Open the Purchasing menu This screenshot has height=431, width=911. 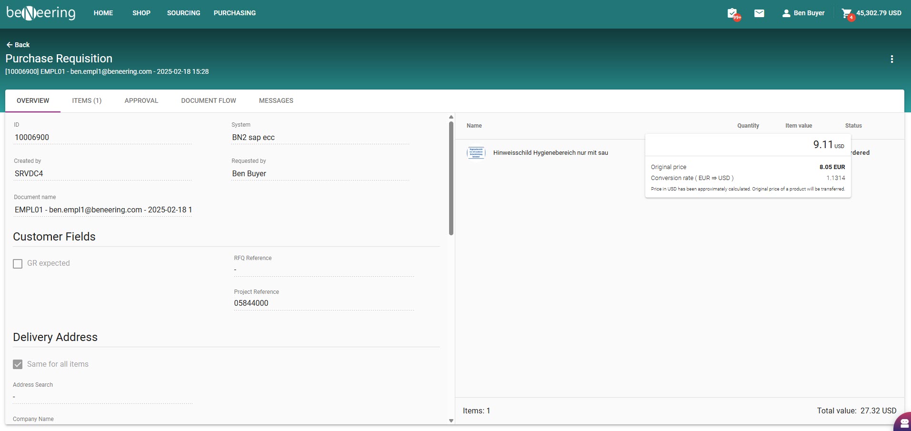[234, 13]
